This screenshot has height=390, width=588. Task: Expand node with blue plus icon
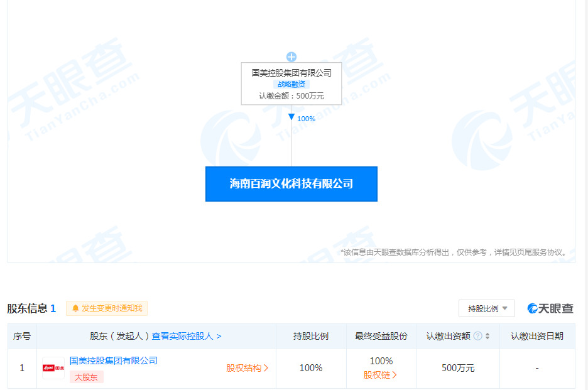pos(291,57)
